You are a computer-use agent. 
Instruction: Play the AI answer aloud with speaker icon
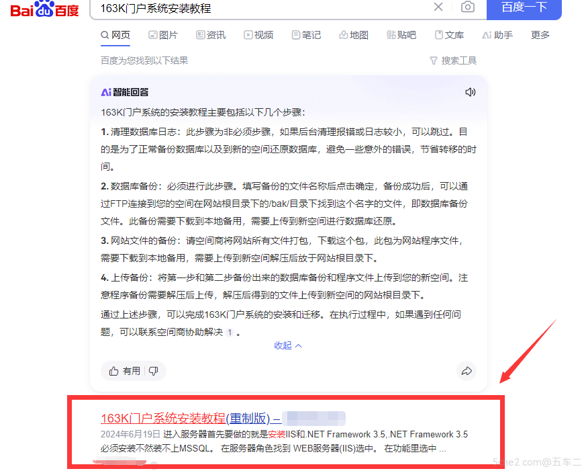click(470, 92)
